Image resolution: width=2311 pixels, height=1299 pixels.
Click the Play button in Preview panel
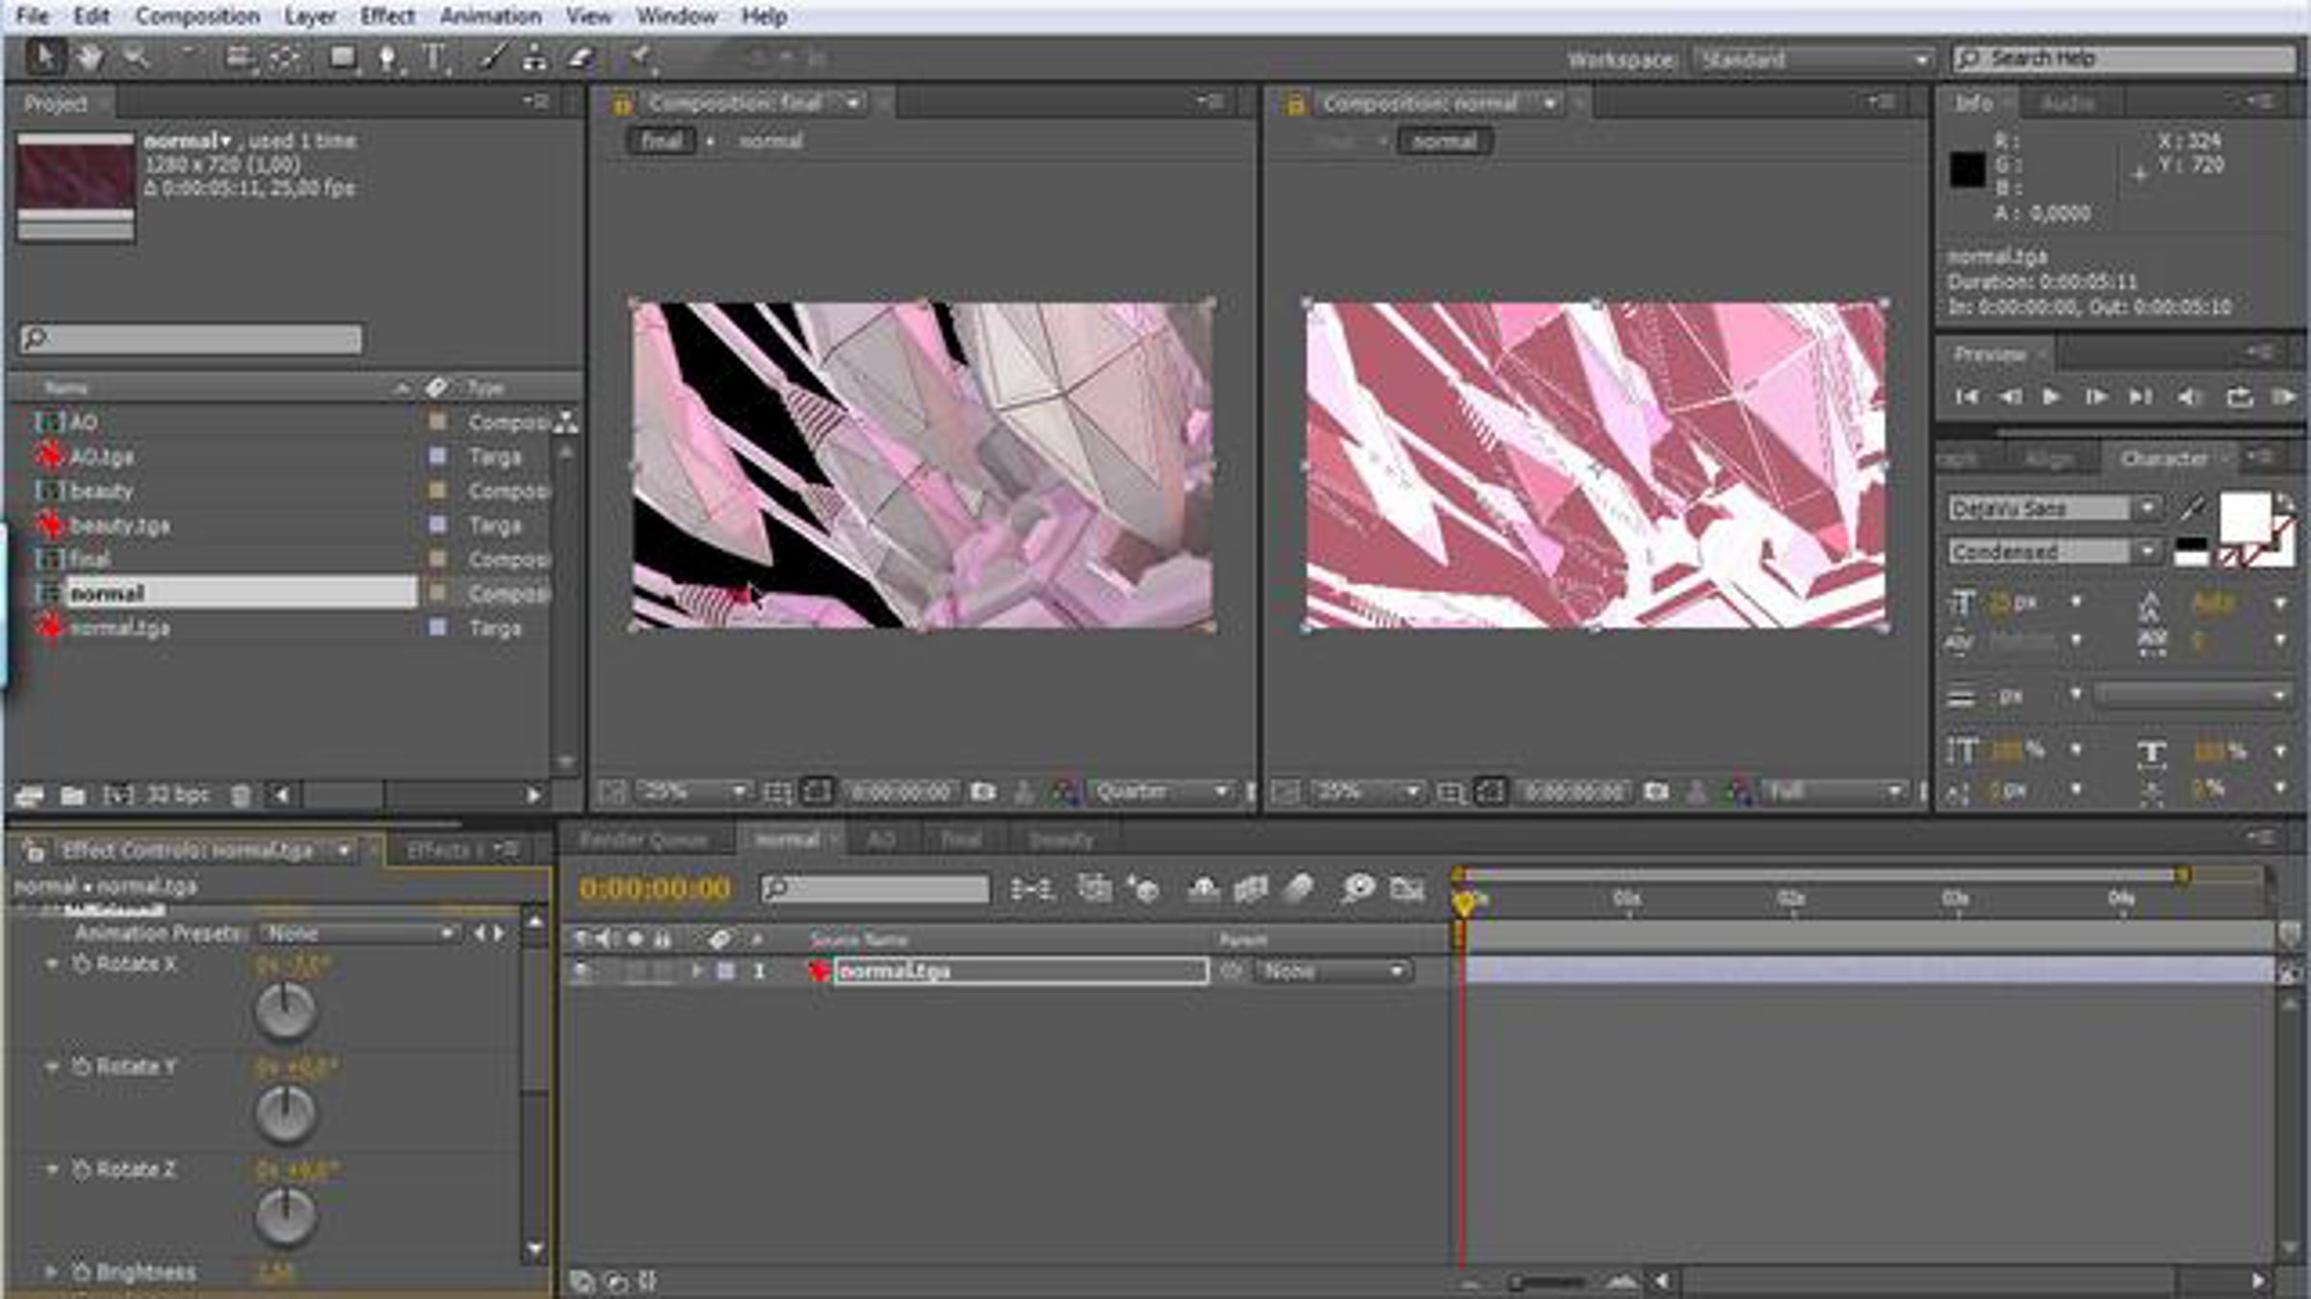coord(2051,396)
